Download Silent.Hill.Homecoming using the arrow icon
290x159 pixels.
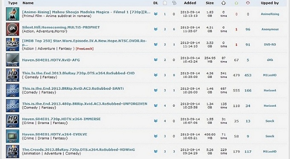tap(156, 29)
